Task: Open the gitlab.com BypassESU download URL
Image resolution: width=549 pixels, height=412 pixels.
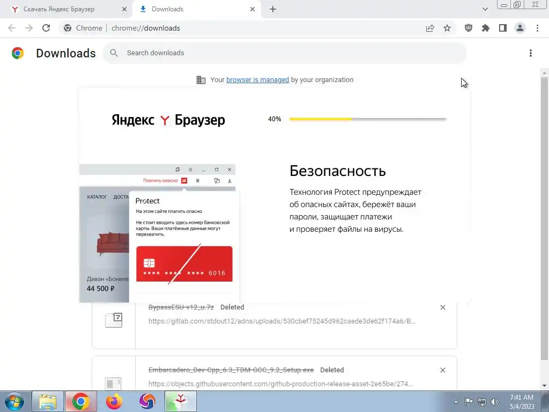Action: click(x=282, y=321)
